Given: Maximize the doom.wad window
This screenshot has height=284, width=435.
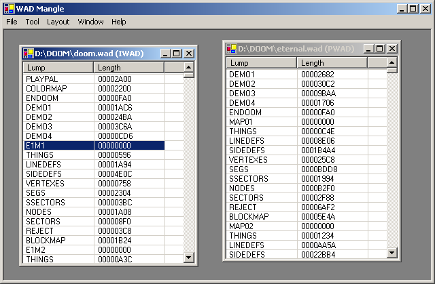Looking at the screenshot, I should click(x=177, y=54).
